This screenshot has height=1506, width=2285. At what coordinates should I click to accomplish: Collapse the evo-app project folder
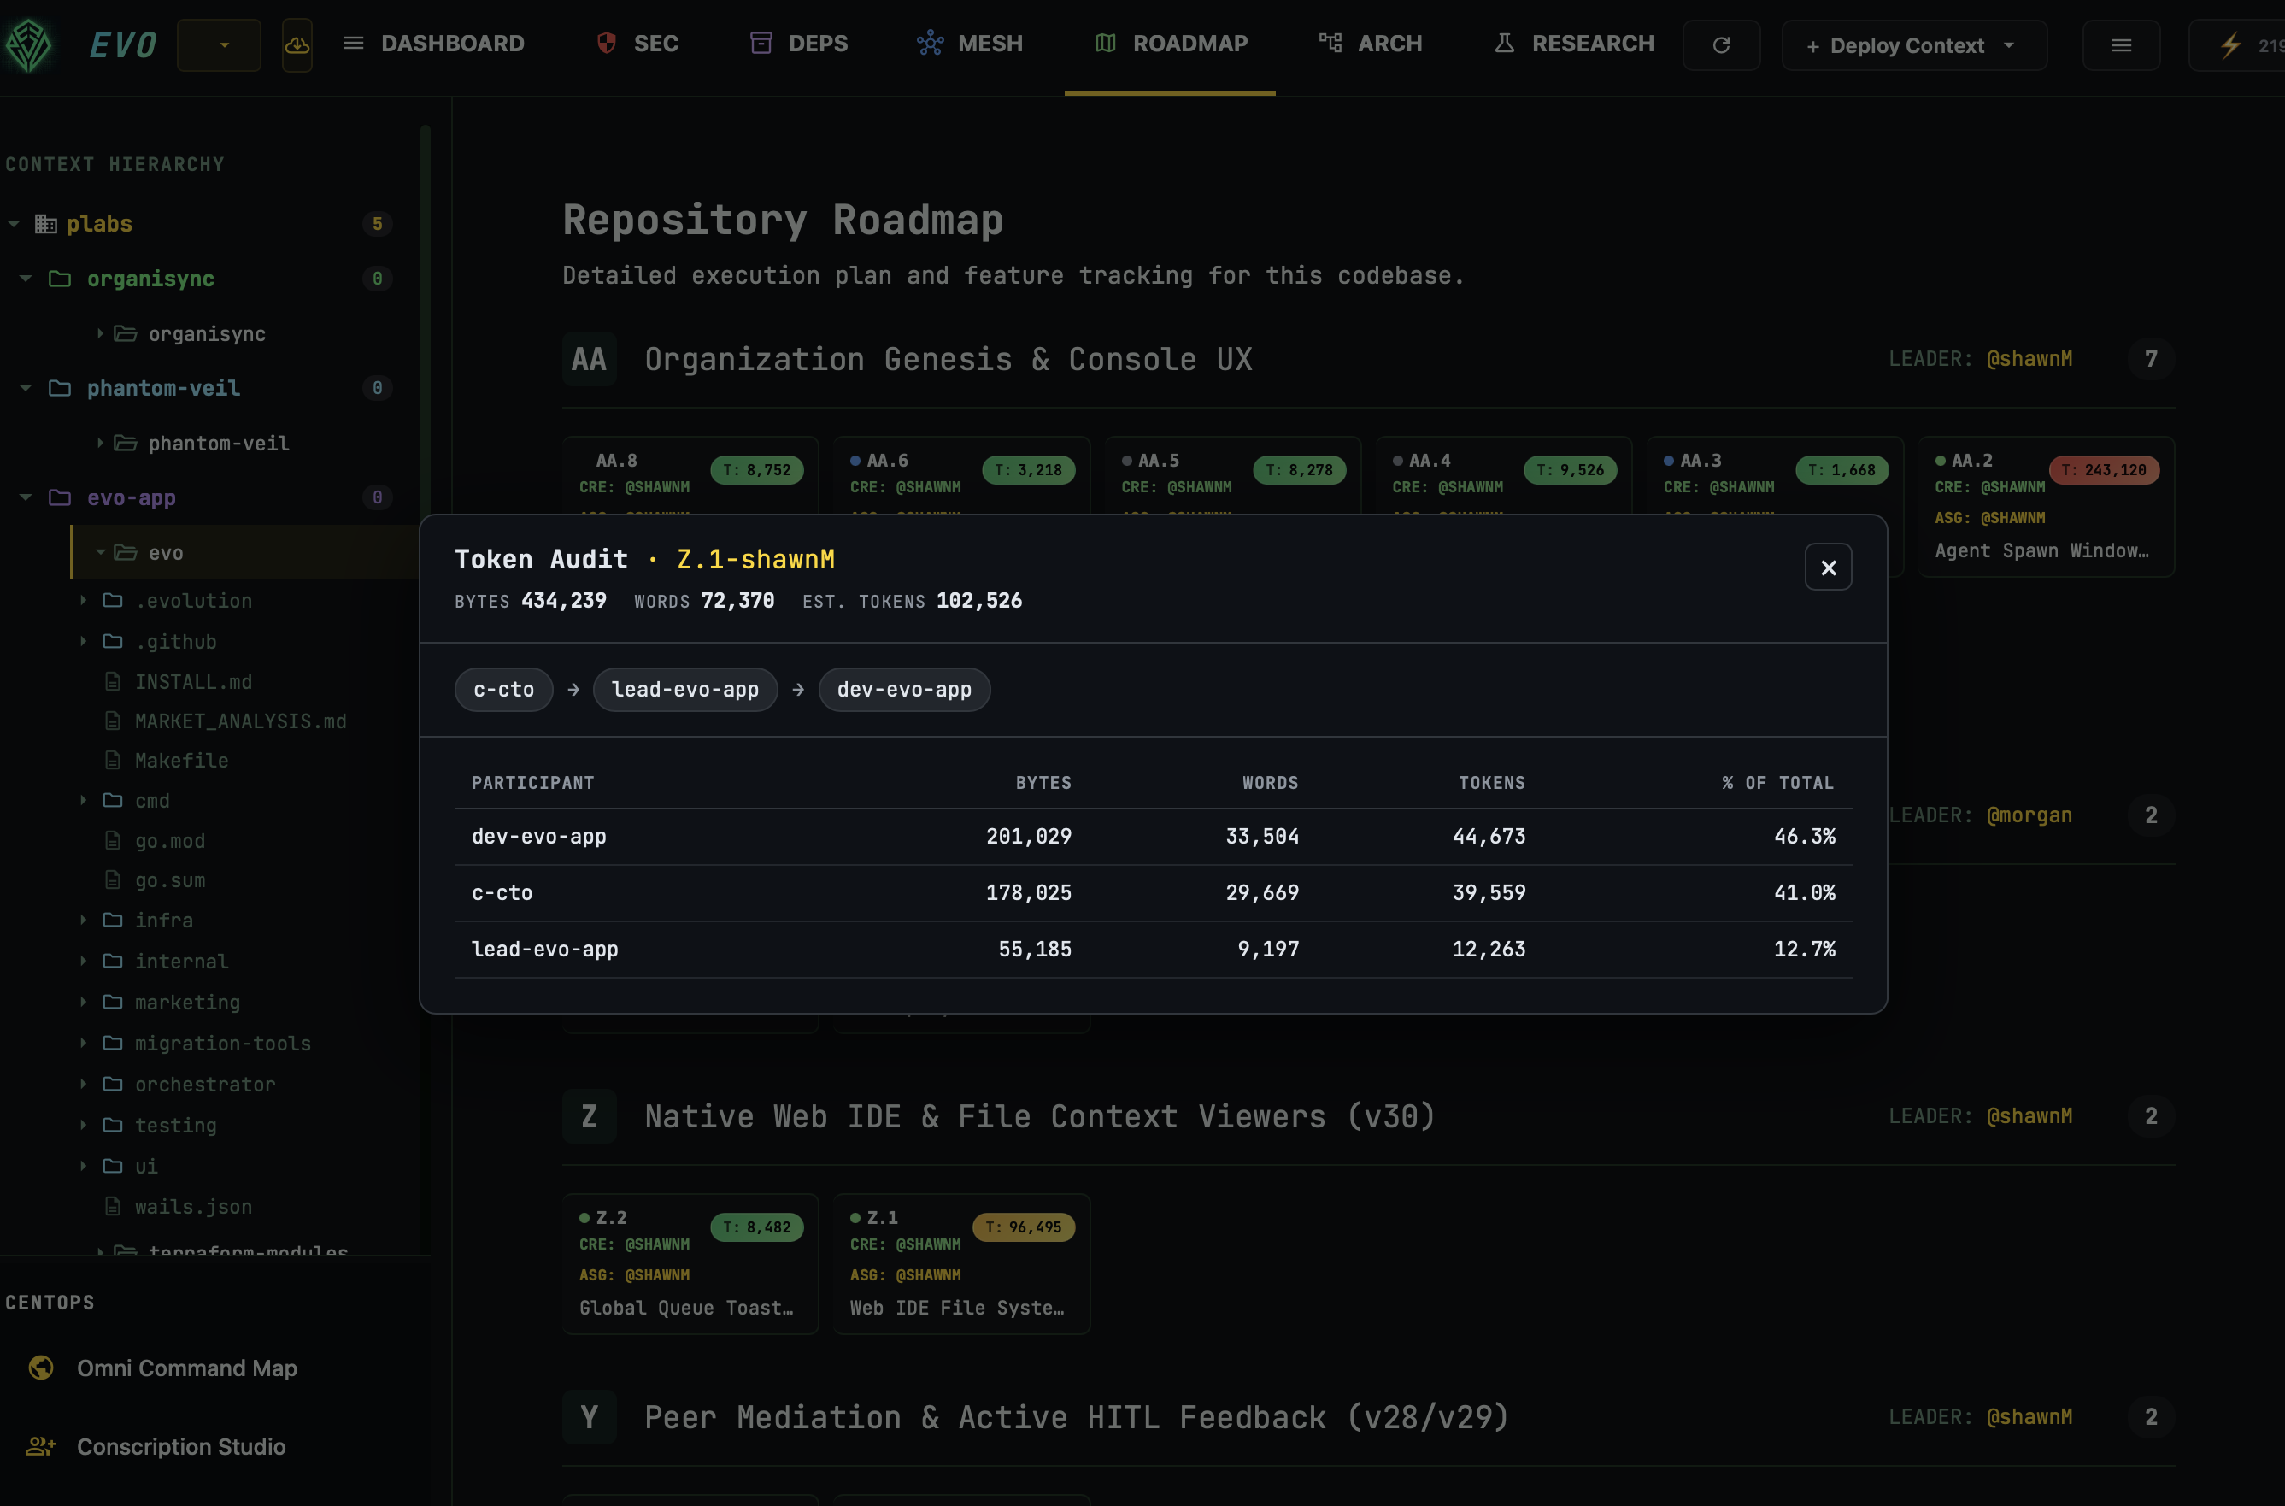coord(26,497)
